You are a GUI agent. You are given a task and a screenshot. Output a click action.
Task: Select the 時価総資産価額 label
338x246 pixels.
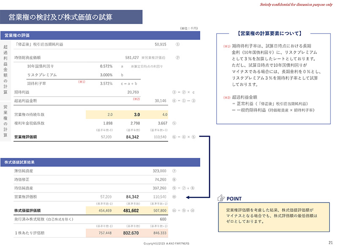click(27, 58)
